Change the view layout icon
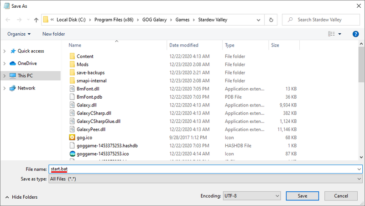365x206 pixels. pos(332,34)
